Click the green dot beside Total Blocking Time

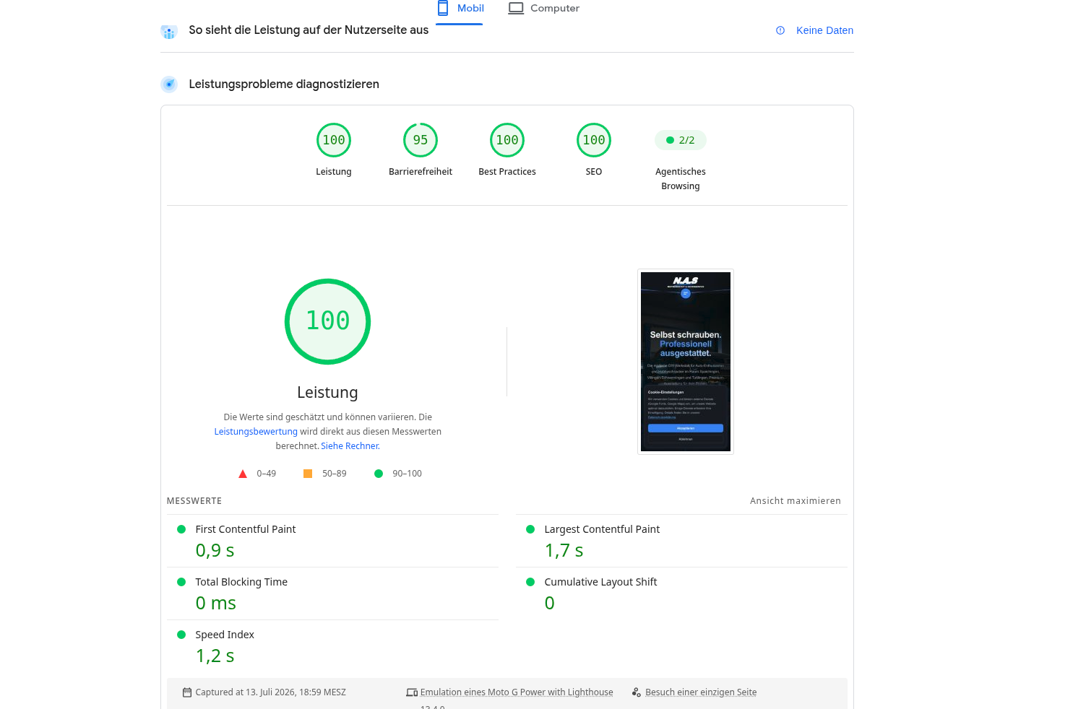pyautogui.click(x=181, y=582)
